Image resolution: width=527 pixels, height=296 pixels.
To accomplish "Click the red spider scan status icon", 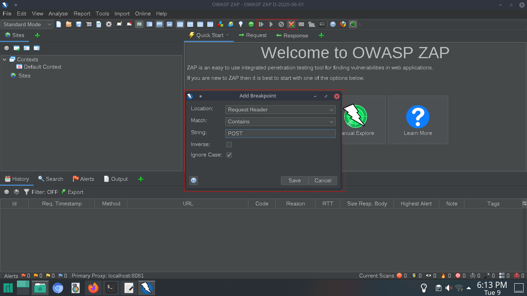I will tap(517, 276).
